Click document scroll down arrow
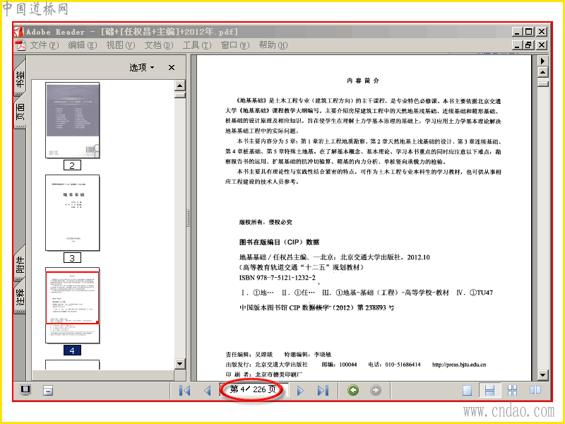 coord(542,375)
